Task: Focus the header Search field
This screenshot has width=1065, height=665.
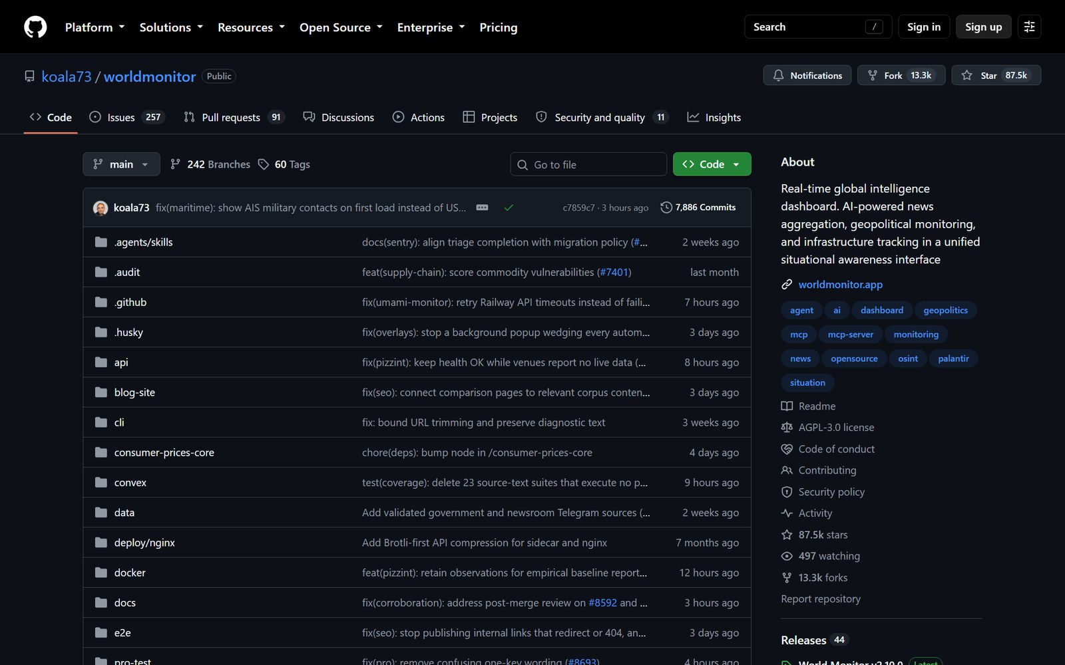Action: click(817, 27)
